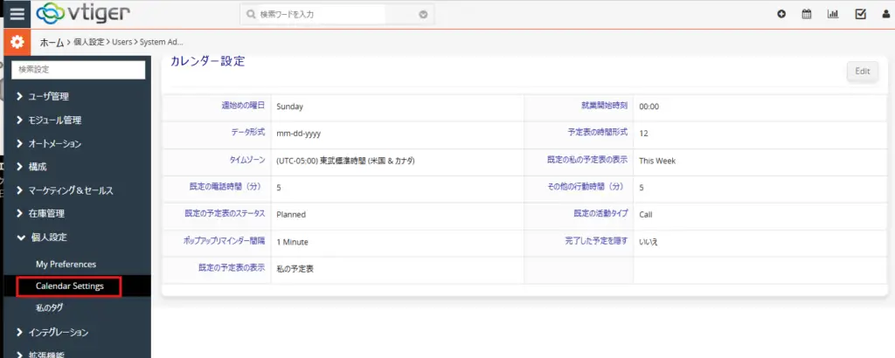Open the reports chart icon
This screenshot has height=358, width=895.
coord(833,14)
